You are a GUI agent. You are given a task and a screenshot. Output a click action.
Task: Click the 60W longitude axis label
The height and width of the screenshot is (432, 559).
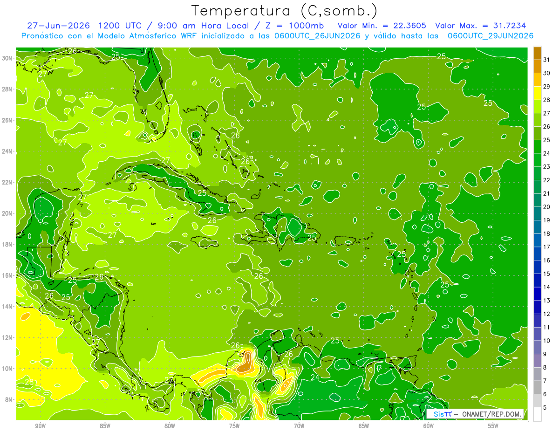click(429, 426)
